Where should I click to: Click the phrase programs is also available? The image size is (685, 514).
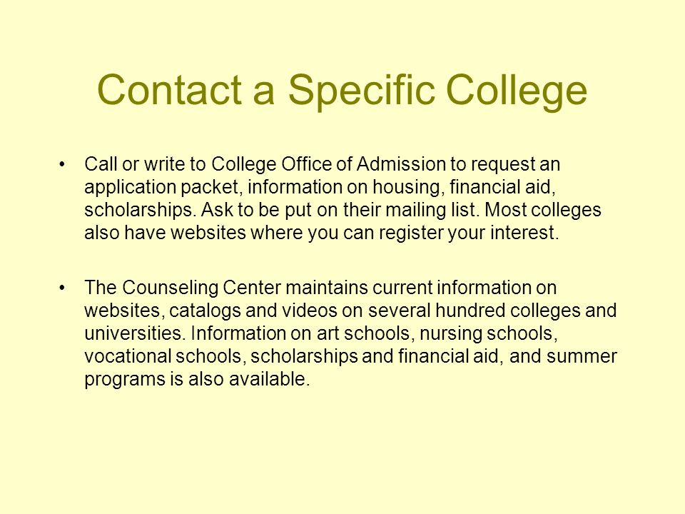pos(197,379)
